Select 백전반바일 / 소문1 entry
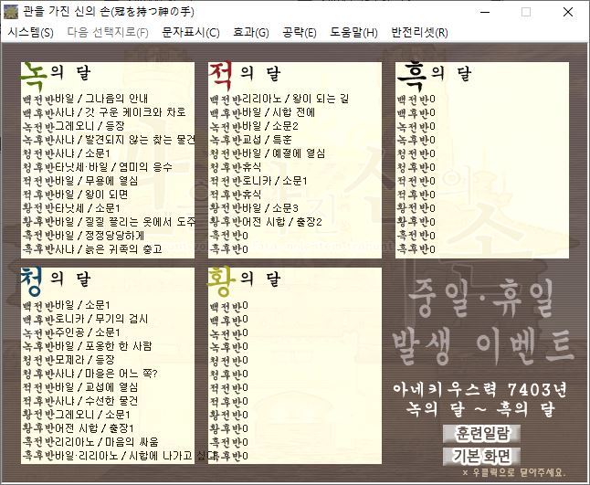 tap(66, 305)
